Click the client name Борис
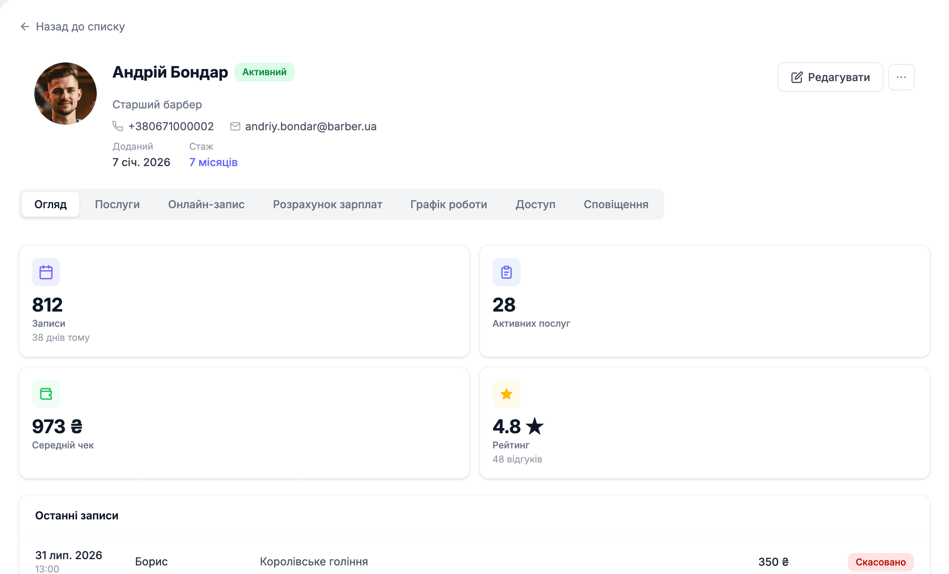Viewport: 949px width, 574px height. 151,562
